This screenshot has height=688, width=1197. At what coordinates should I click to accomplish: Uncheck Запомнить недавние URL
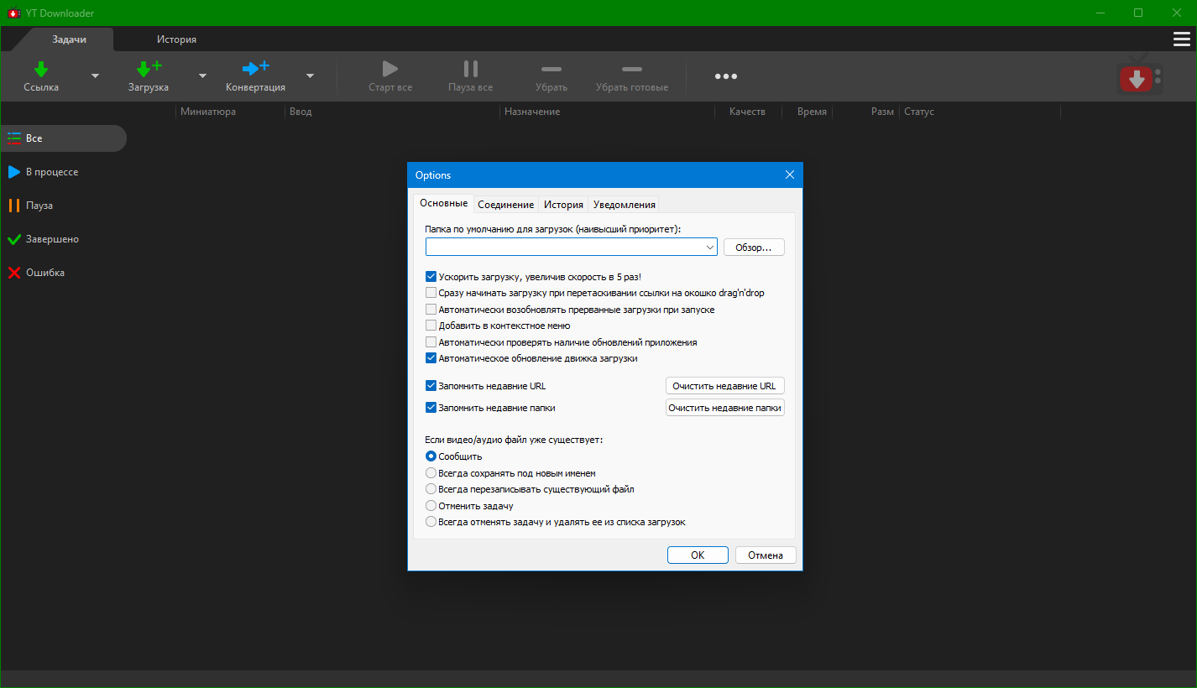pos(431,386)
